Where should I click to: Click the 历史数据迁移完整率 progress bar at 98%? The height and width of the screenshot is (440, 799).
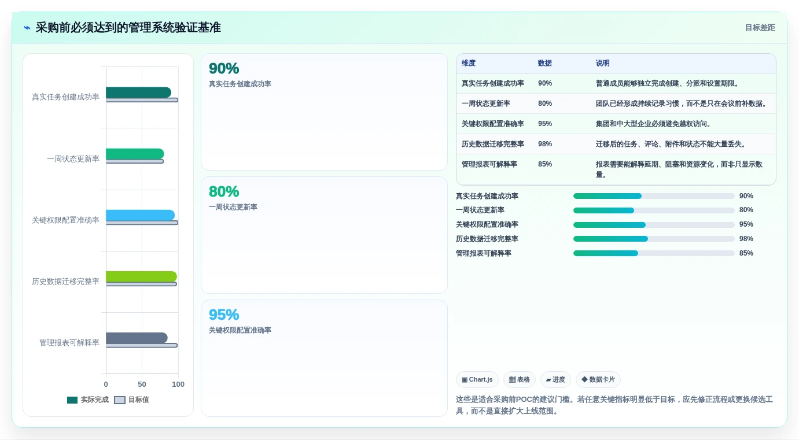click(654, 239)
